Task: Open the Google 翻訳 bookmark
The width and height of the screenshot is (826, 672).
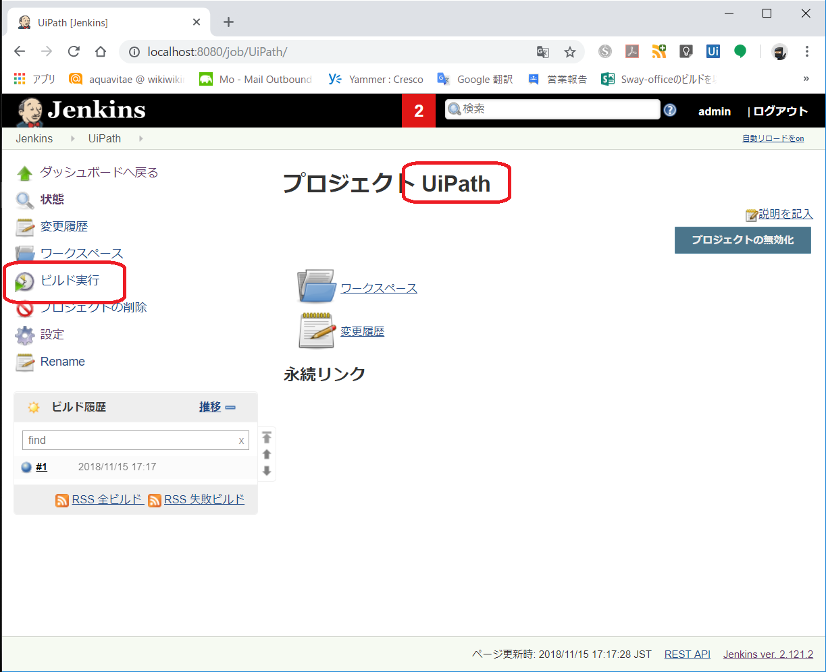Action: (x=475, y=79)
